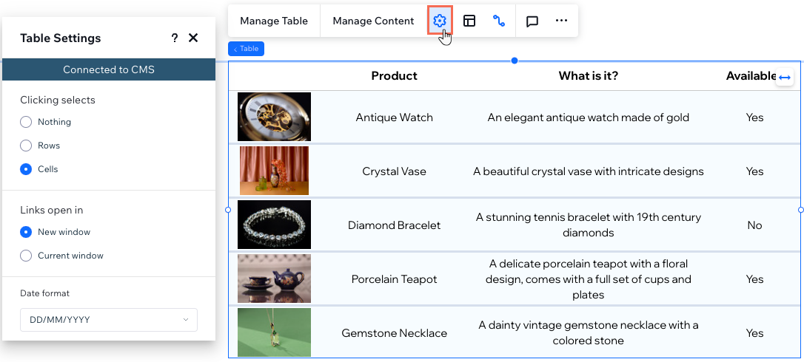Click the porcelain teapot description cell
Image resolution: width=804 pixels, height=362 pixels.
click(x=588, y=279)
